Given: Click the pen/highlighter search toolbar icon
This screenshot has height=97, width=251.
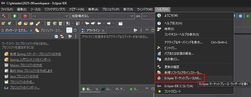Looking at the screenshot, I should tap(38, 24).
